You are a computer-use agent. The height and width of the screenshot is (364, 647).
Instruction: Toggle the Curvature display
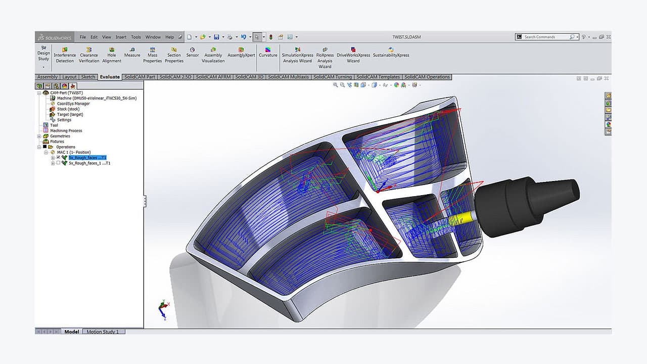[268, 52]
